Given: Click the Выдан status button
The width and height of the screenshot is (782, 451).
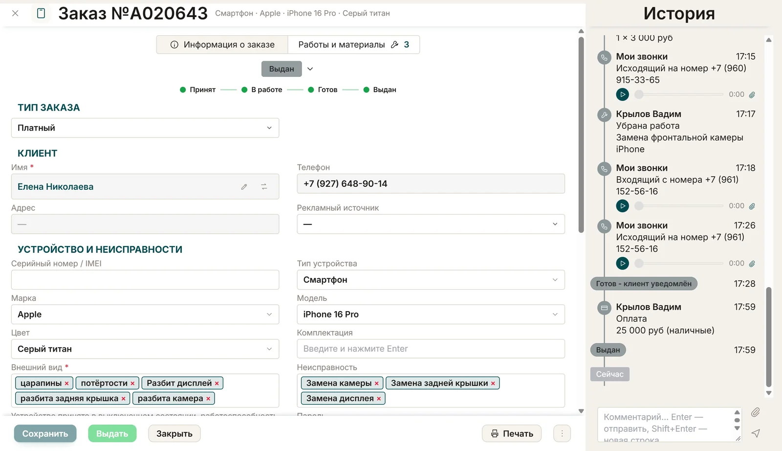Looking at the screenshot, I should (x=282, y=69).
